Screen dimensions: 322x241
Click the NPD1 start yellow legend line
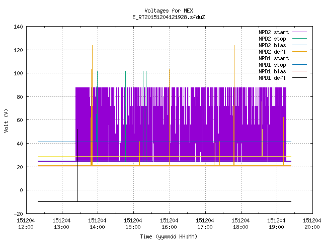(x=300, y=58)
